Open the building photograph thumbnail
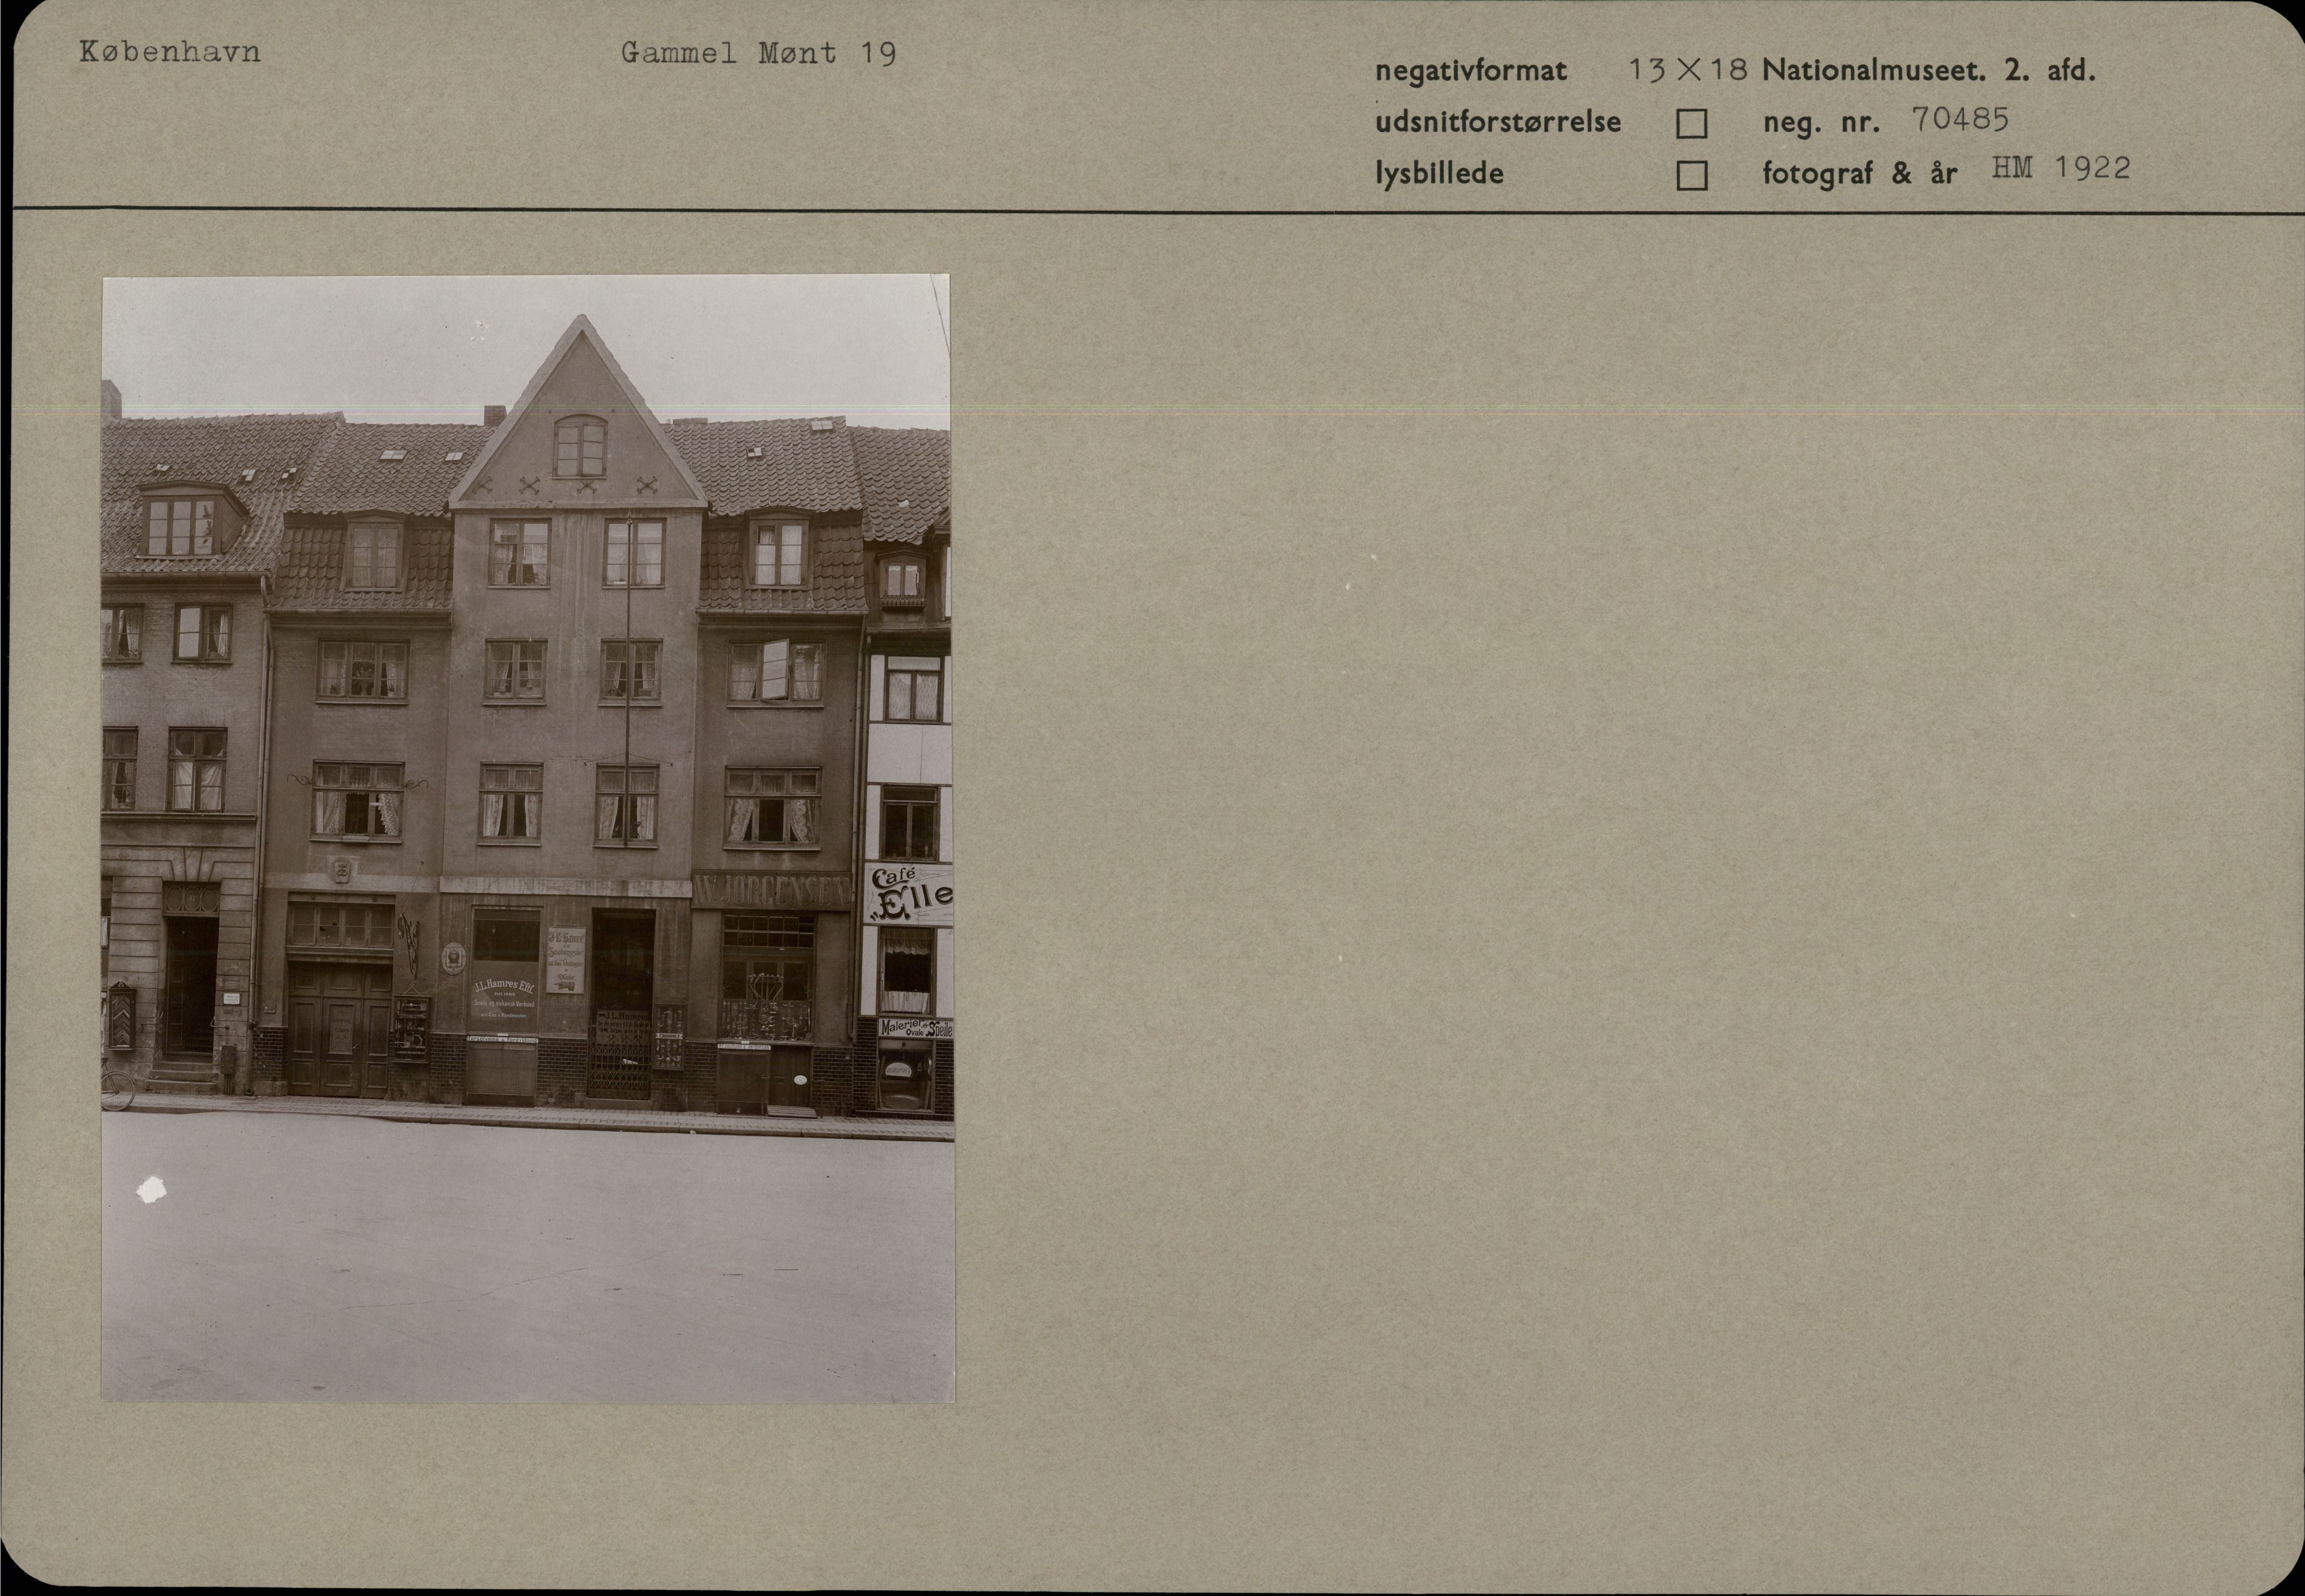The width and height of the screenshot is (2305, 1596). 528,838
